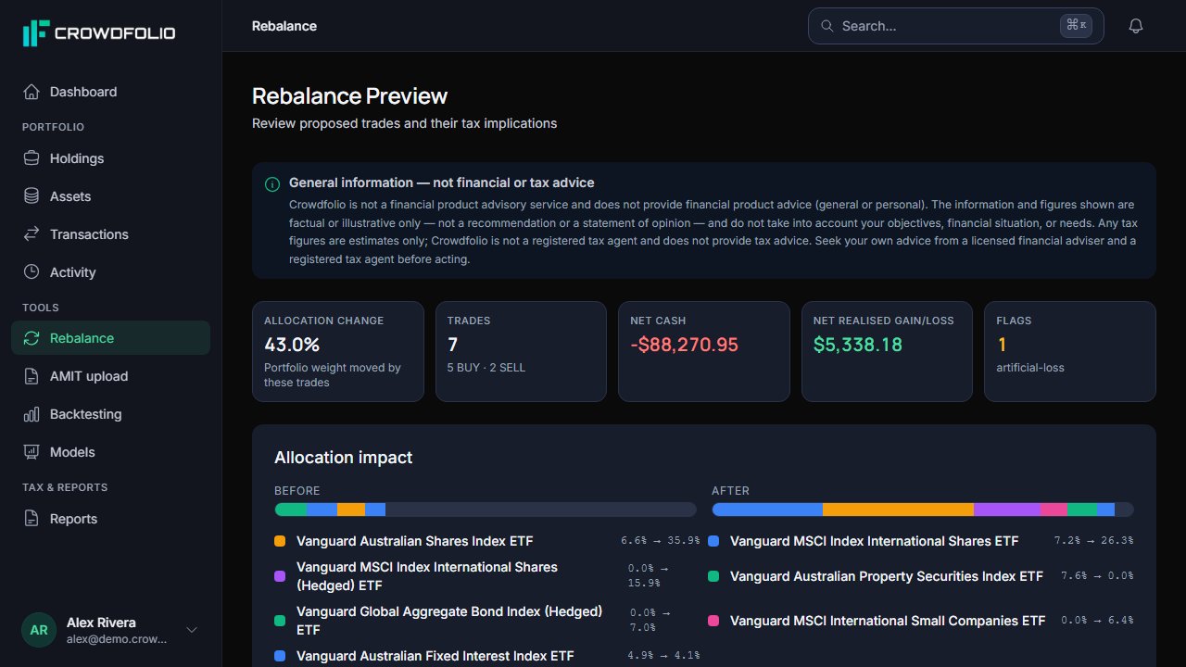
Task: Click the Trades card showing 7
Action: [521, 351]
